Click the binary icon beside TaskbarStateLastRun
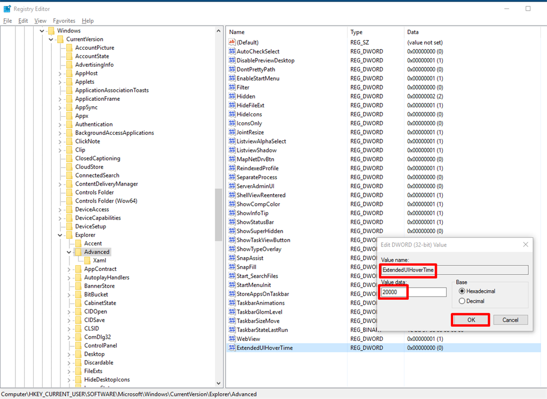The width and height of the screenshot is (547, 399). [232, 330]
